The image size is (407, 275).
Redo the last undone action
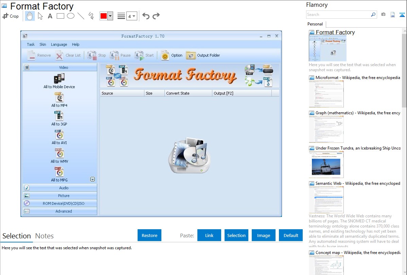[156, 16]
